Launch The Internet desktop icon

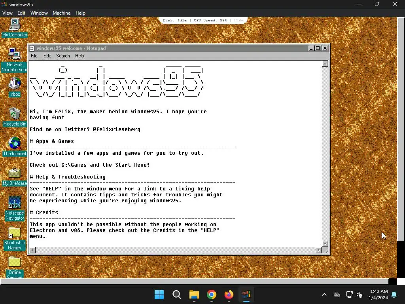[15, 146]
